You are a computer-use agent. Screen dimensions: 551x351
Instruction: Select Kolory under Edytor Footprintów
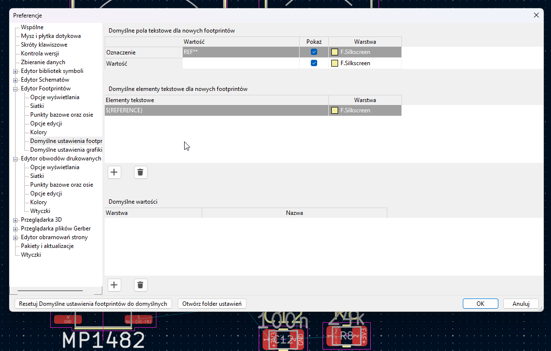tap(38, 132)
